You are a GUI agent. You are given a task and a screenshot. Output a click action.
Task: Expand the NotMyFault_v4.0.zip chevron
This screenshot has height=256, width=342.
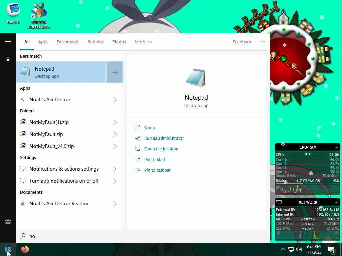coord(115,146)
